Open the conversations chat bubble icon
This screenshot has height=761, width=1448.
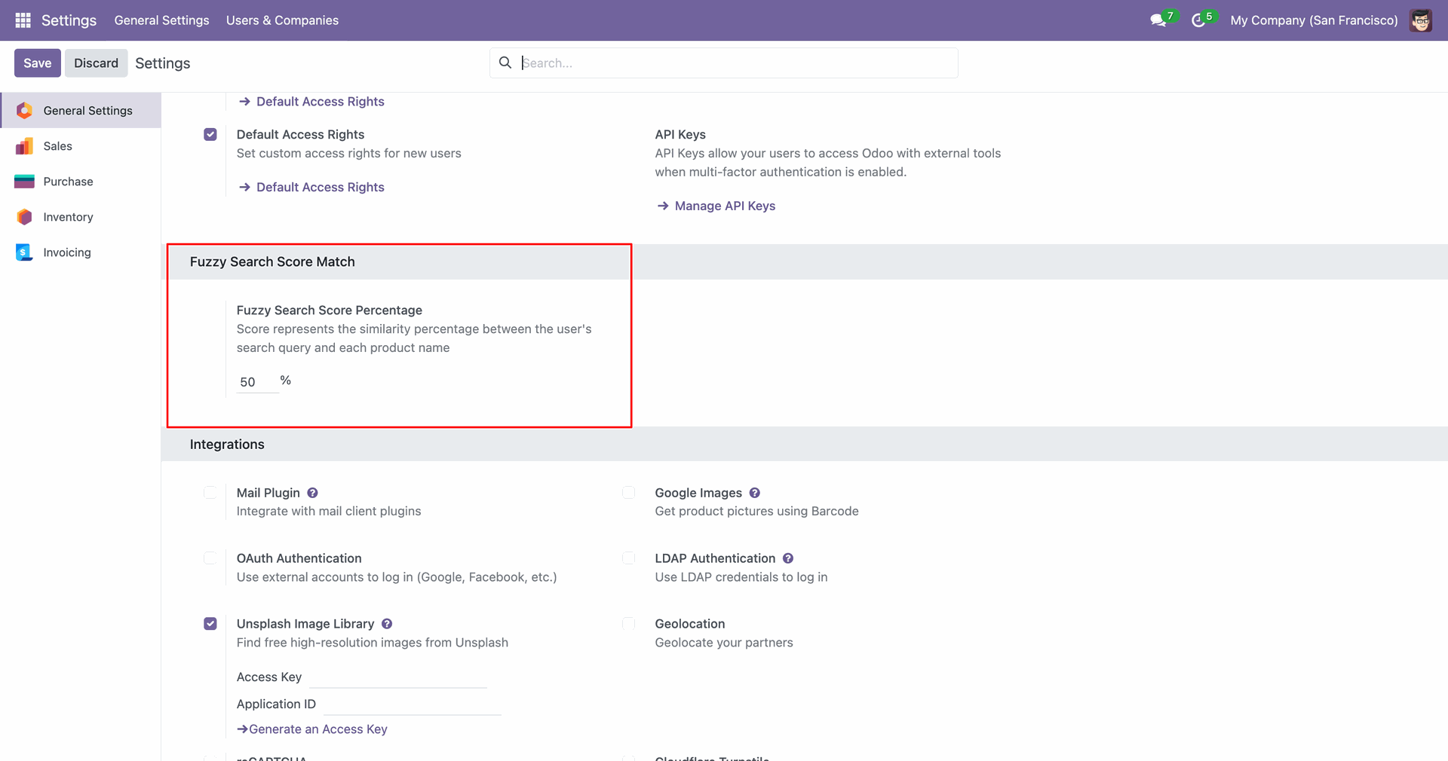(1158, 20)
